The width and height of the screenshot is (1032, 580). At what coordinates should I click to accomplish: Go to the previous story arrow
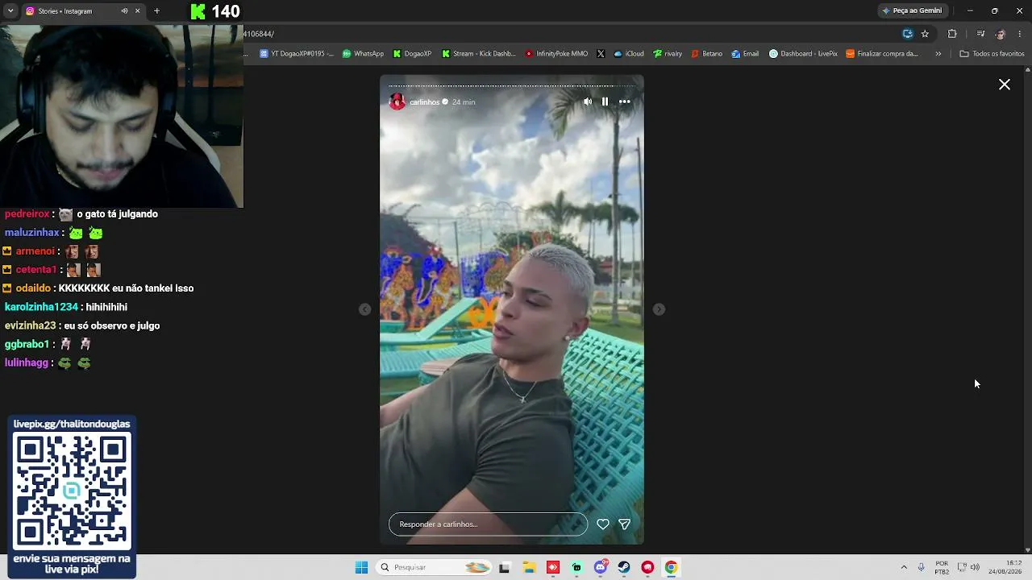point(365,309)
